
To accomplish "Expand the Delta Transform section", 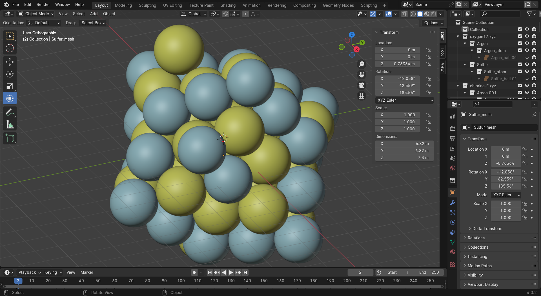I will tap(487, 229).
